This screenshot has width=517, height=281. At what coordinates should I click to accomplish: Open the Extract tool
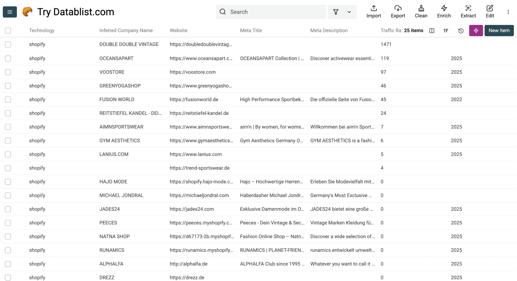[x=468, y=11]
